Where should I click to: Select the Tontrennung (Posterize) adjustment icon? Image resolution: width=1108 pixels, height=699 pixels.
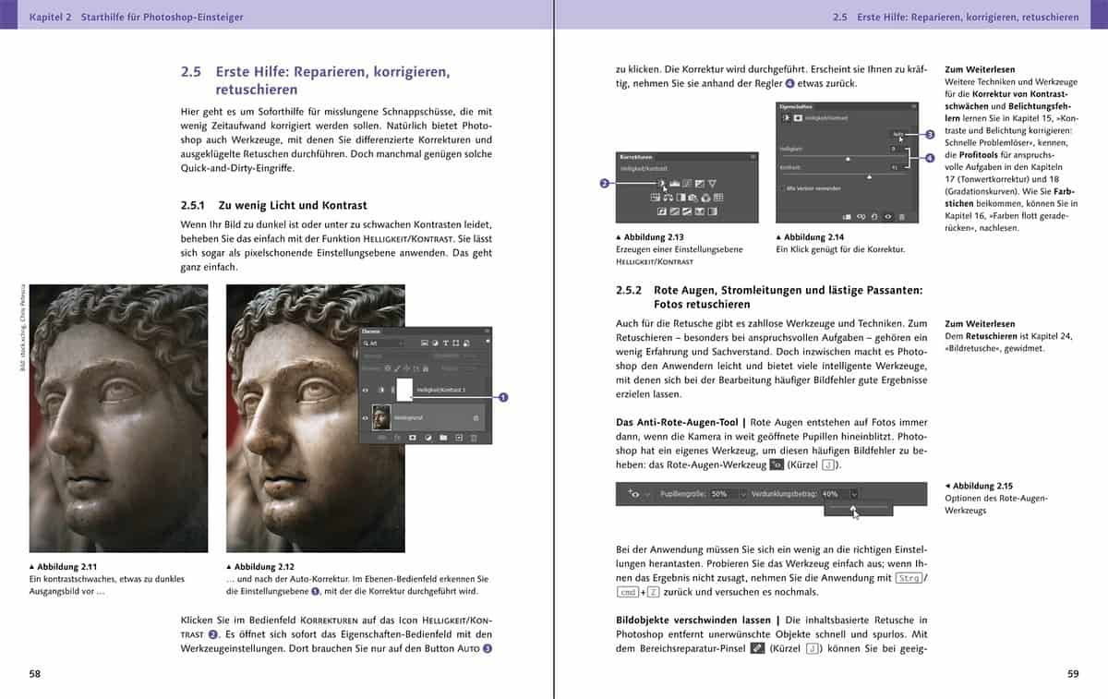(x=674, y=211)
